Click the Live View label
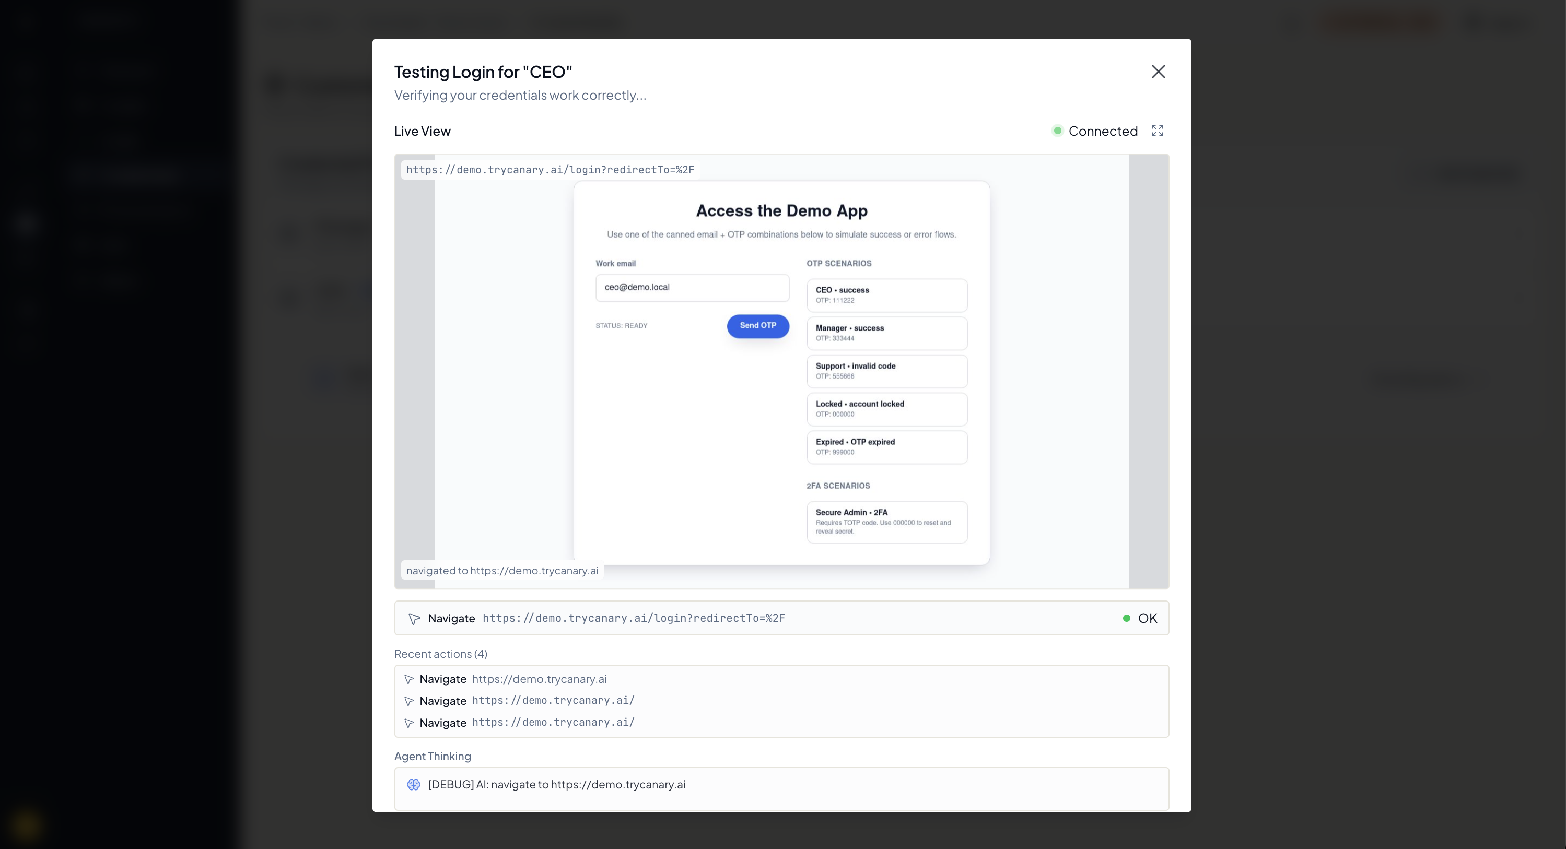Image resolution: width=1566 pixels, height=849 pixels. coord(423,131)
